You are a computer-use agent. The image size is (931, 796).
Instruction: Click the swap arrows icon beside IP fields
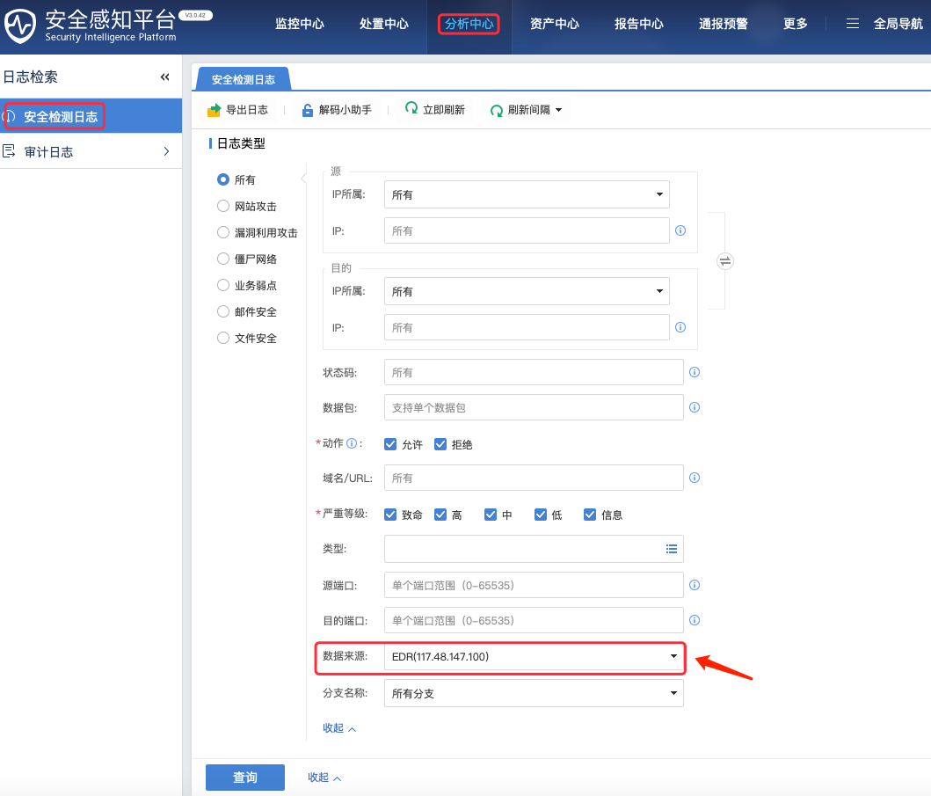click(x=724, y=260)
